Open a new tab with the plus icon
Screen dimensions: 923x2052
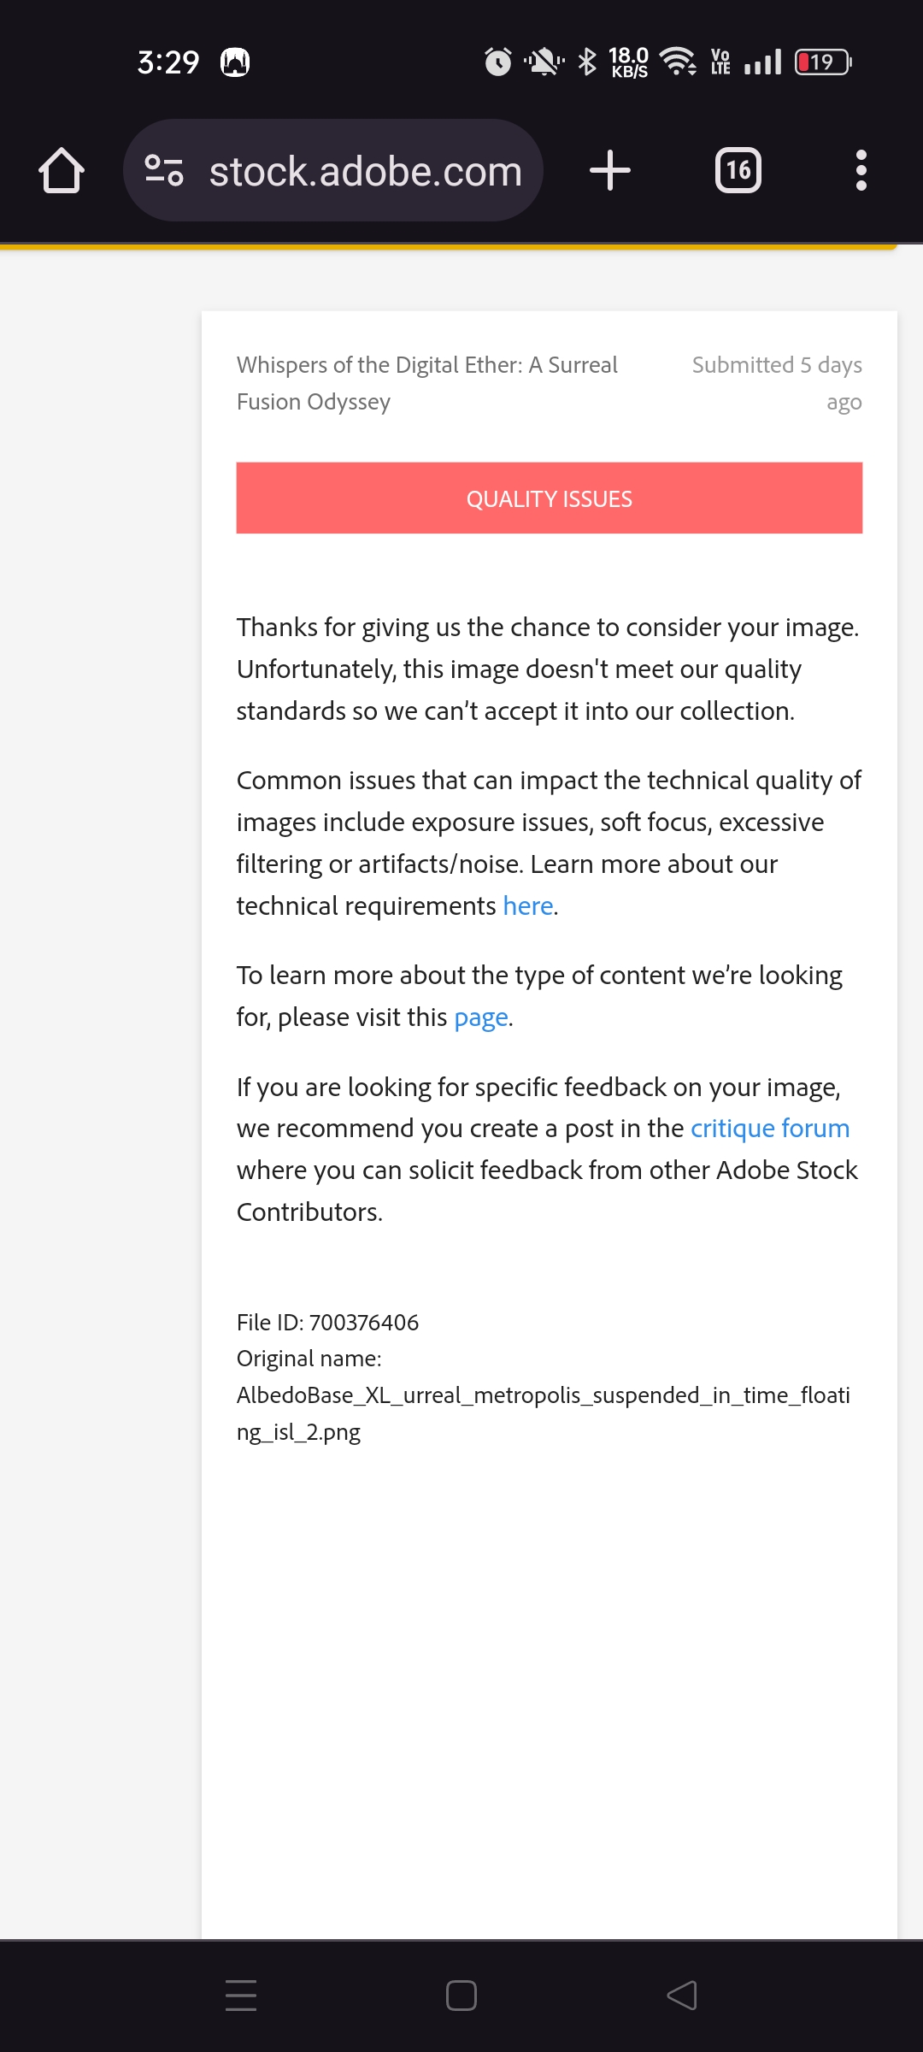609,169
